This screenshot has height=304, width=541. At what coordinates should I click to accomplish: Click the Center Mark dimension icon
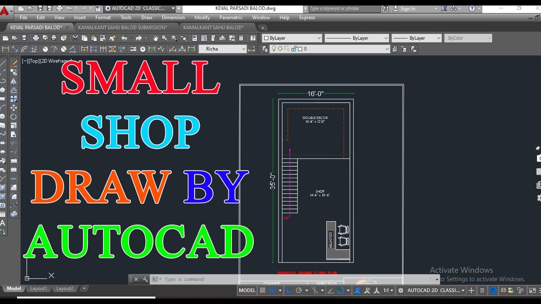coord(143,49)
